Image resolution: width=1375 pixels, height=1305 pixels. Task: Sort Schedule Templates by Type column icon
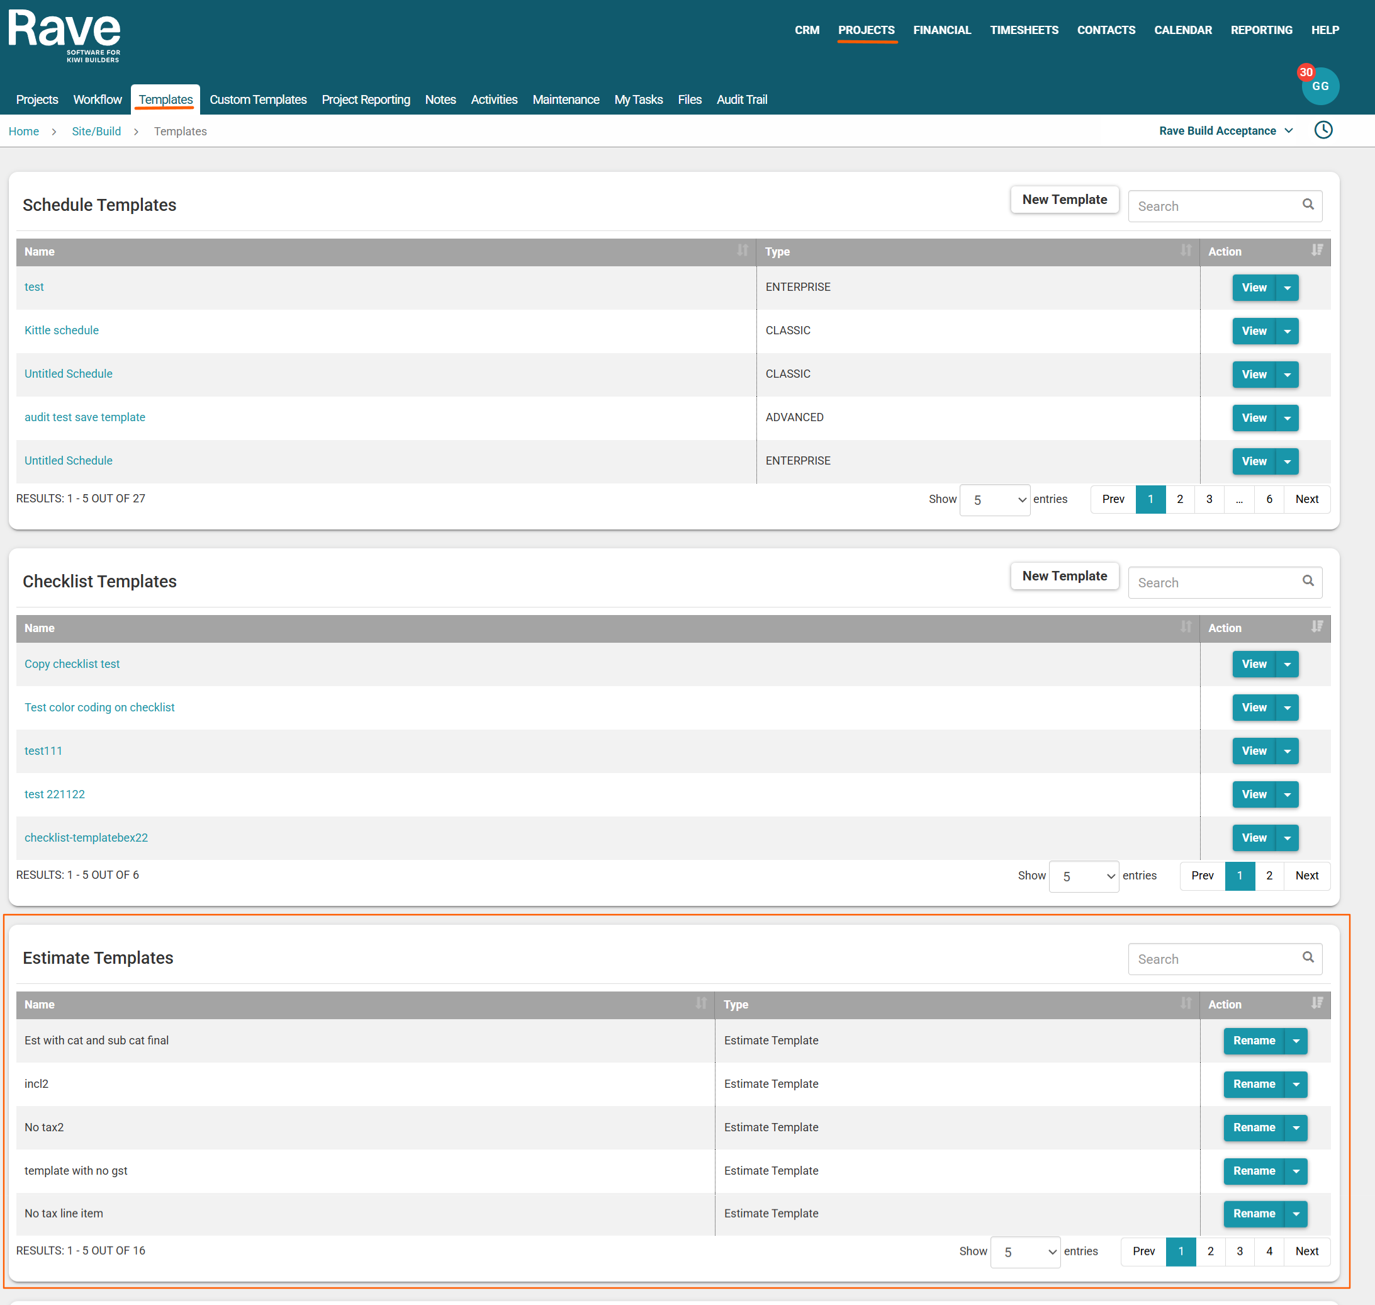point(1186,251)
